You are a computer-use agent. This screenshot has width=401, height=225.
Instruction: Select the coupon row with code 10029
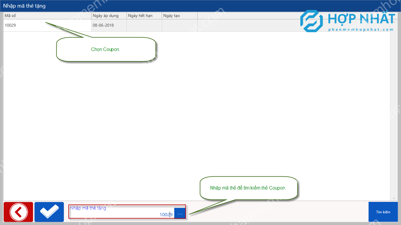click(44, 25)
